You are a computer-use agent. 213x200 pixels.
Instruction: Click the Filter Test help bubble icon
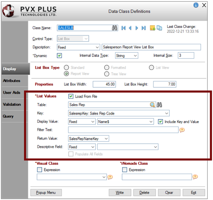pyautogui.click(x=182, y=130)
